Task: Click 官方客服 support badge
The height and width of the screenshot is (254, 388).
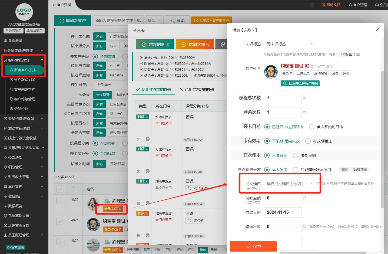Action: coord(16,247)
